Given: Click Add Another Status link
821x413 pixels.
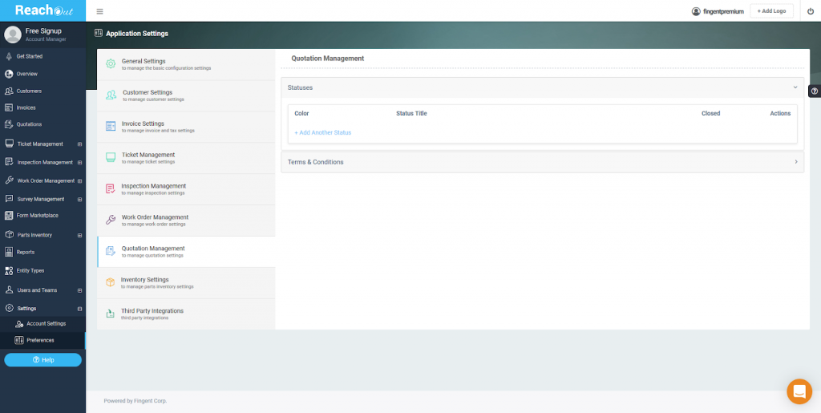Looking at the screenshot, I should pyautogui.click(x=322, y=132).
